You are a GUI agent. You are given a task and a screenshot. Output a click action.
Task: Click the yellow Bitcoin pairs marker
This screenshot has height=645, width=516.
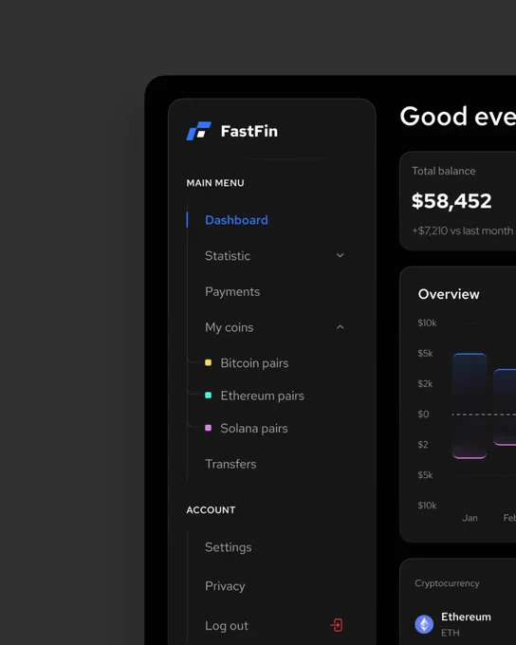[209, 362]
